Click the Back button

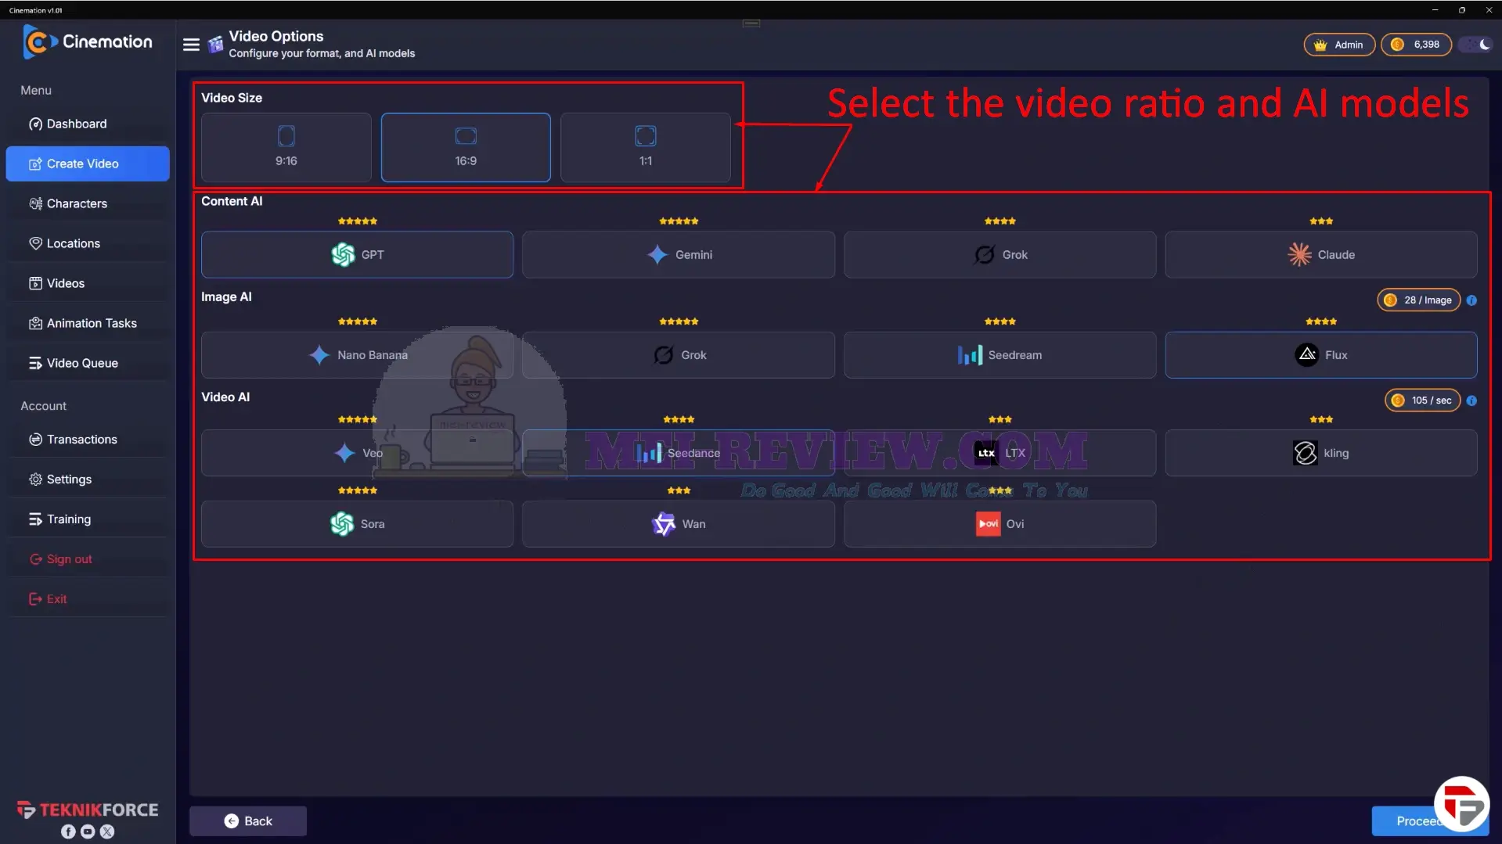point(248,821)
